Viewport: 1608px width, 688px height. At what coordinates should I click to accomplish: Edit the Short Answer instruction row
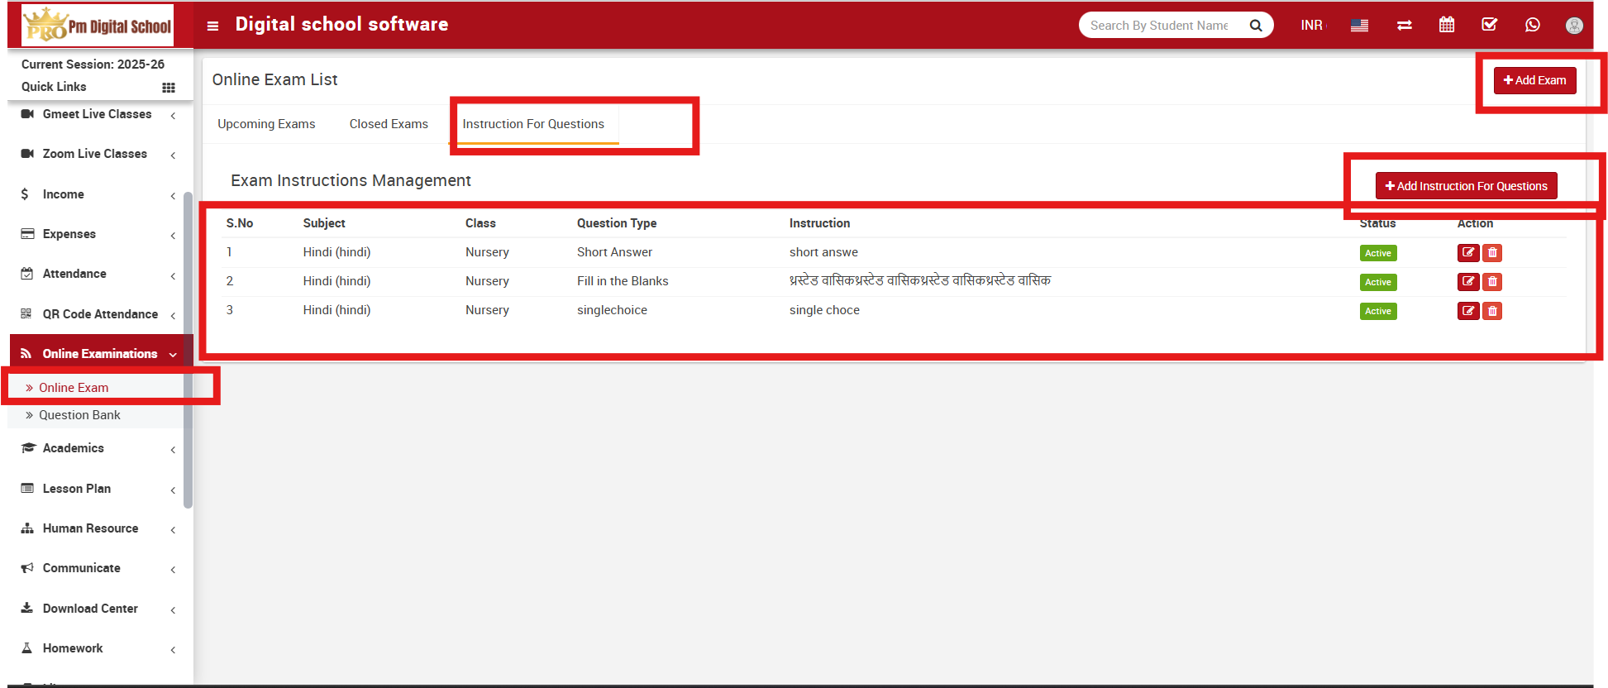[x=1467, y=253]
